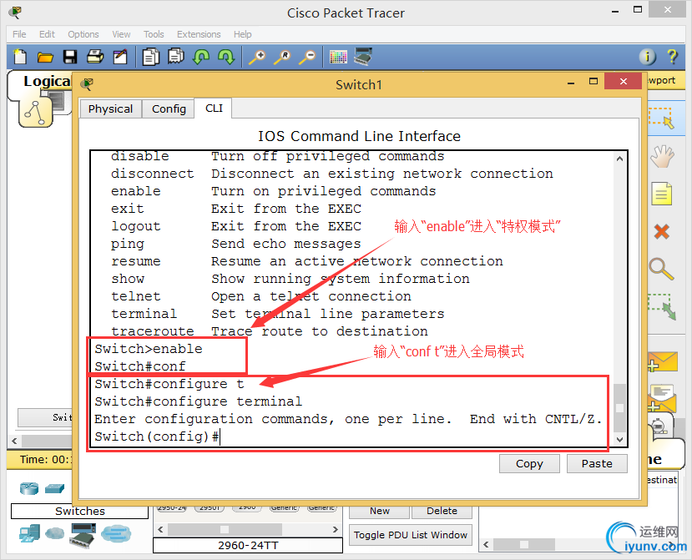Select the End Devices category icon

(x=29, y=533)
